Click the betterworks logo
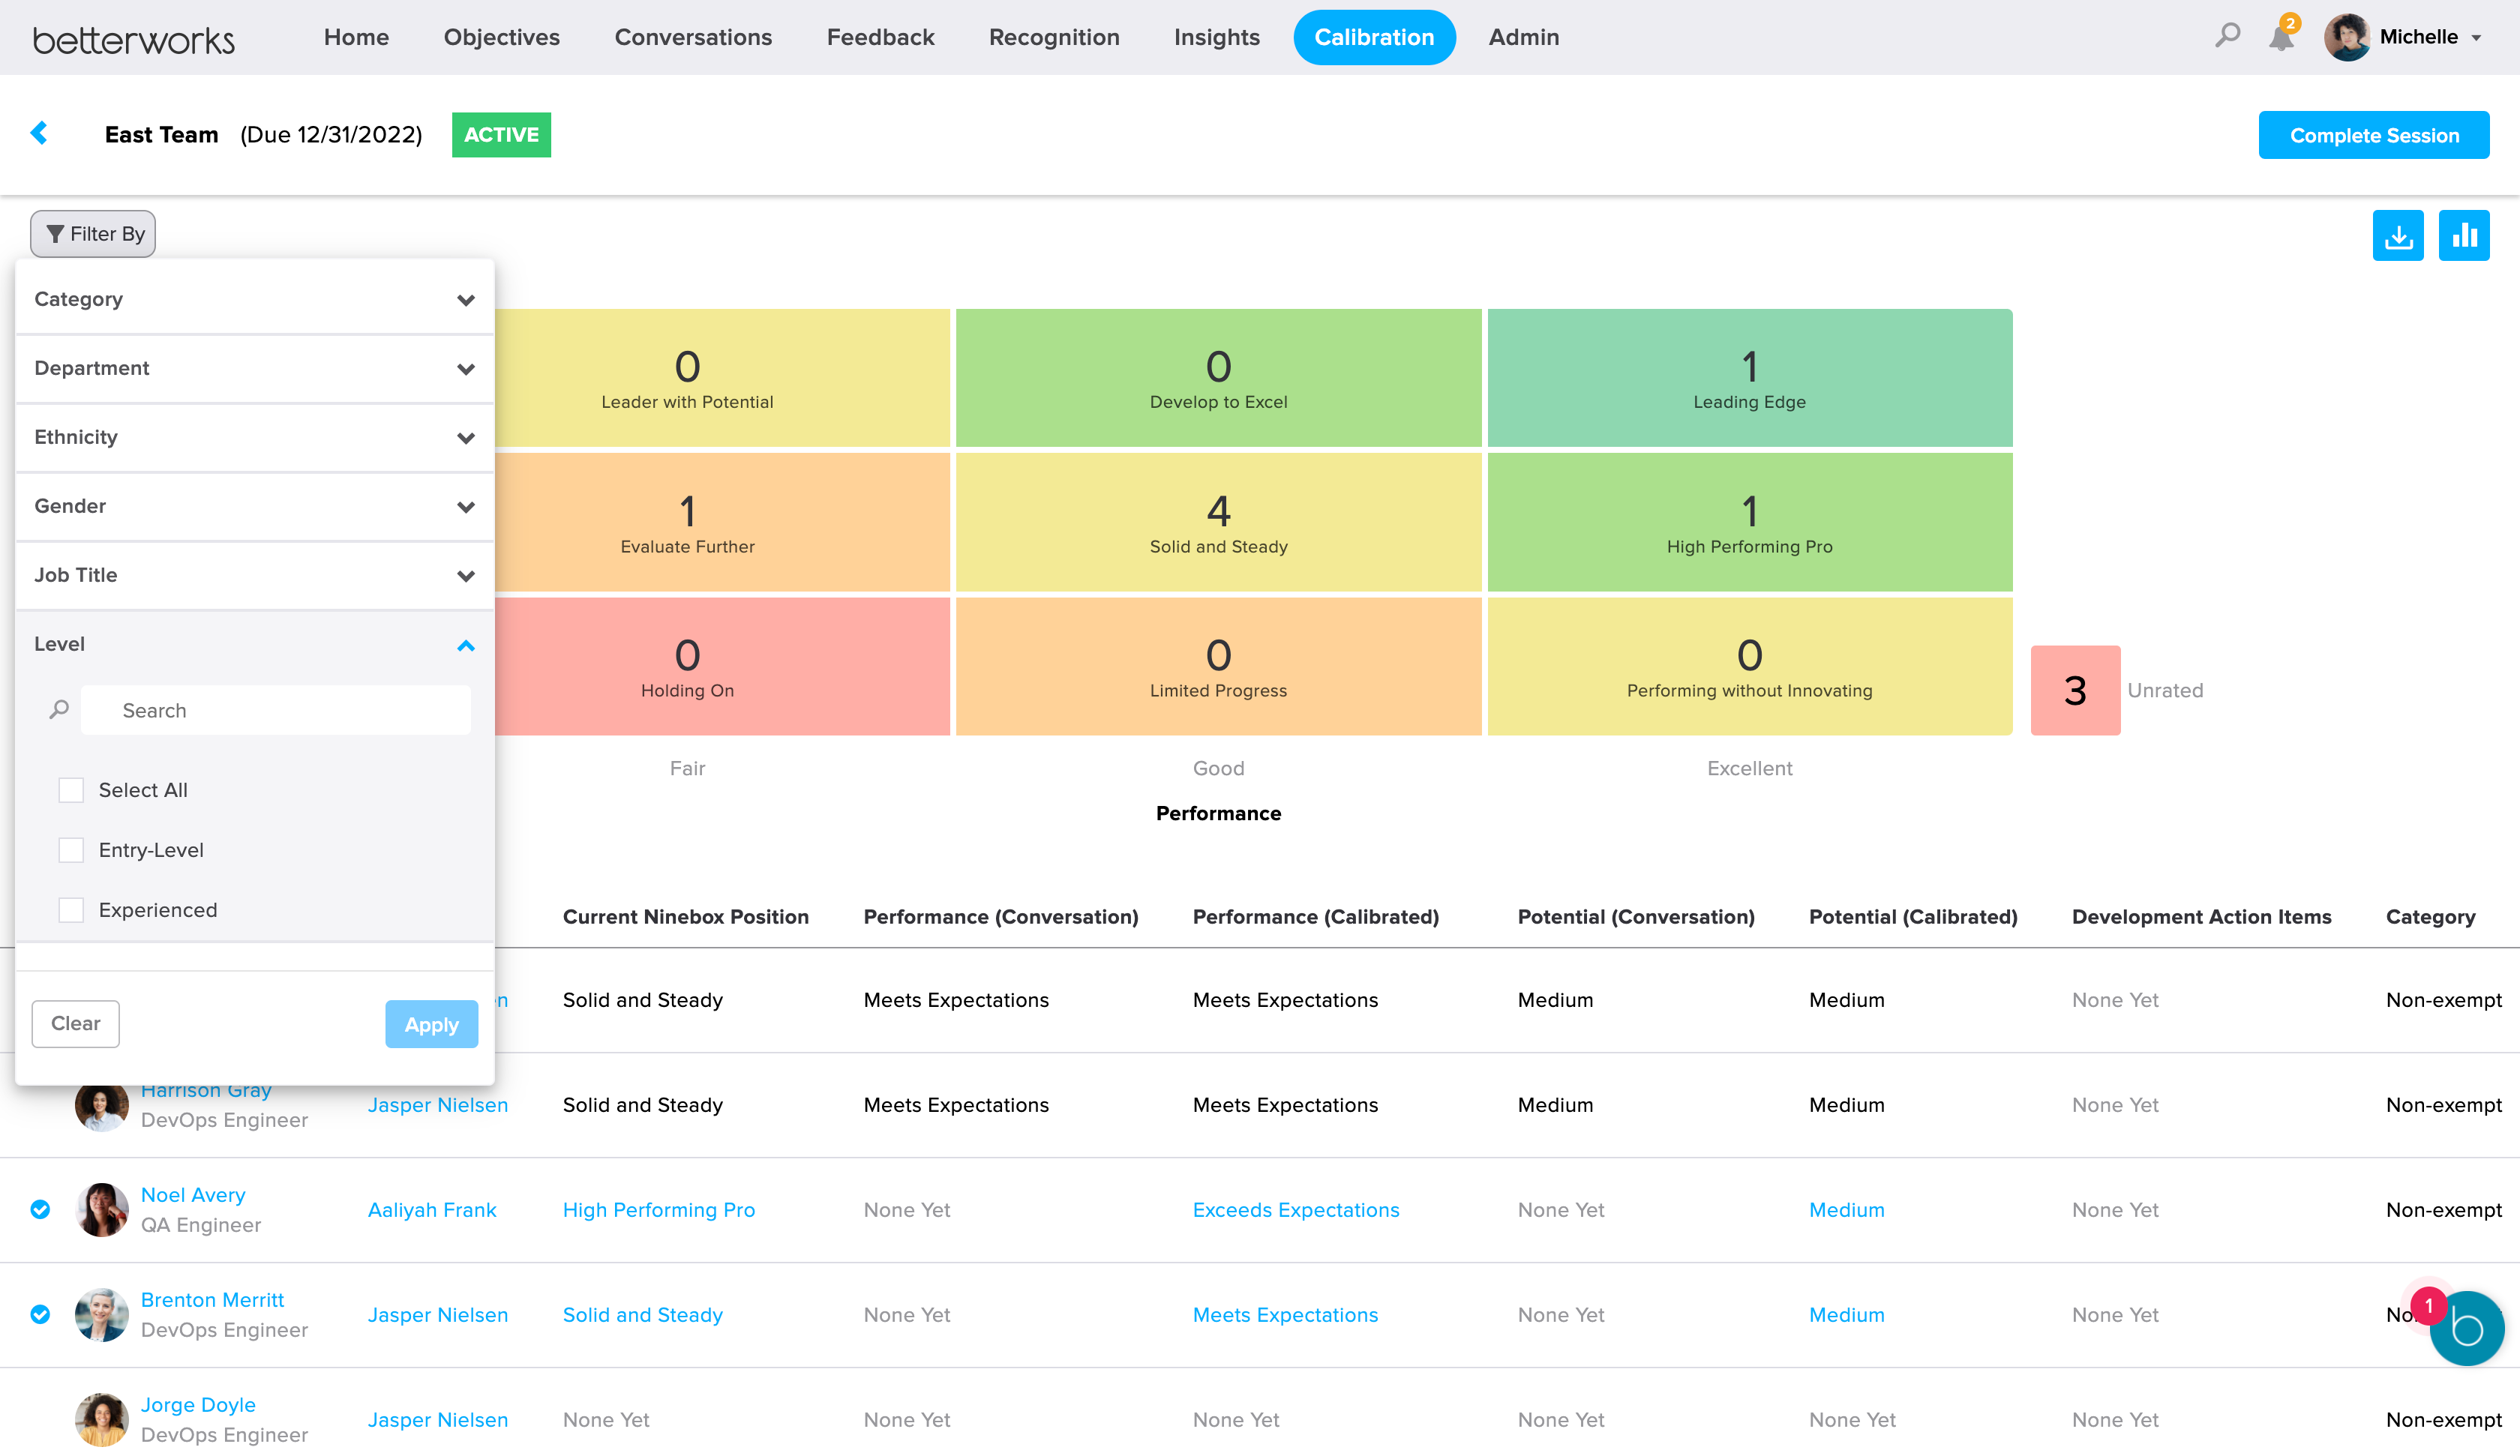Viewport: 2520px width, 1456px height. tap(133, 38)
